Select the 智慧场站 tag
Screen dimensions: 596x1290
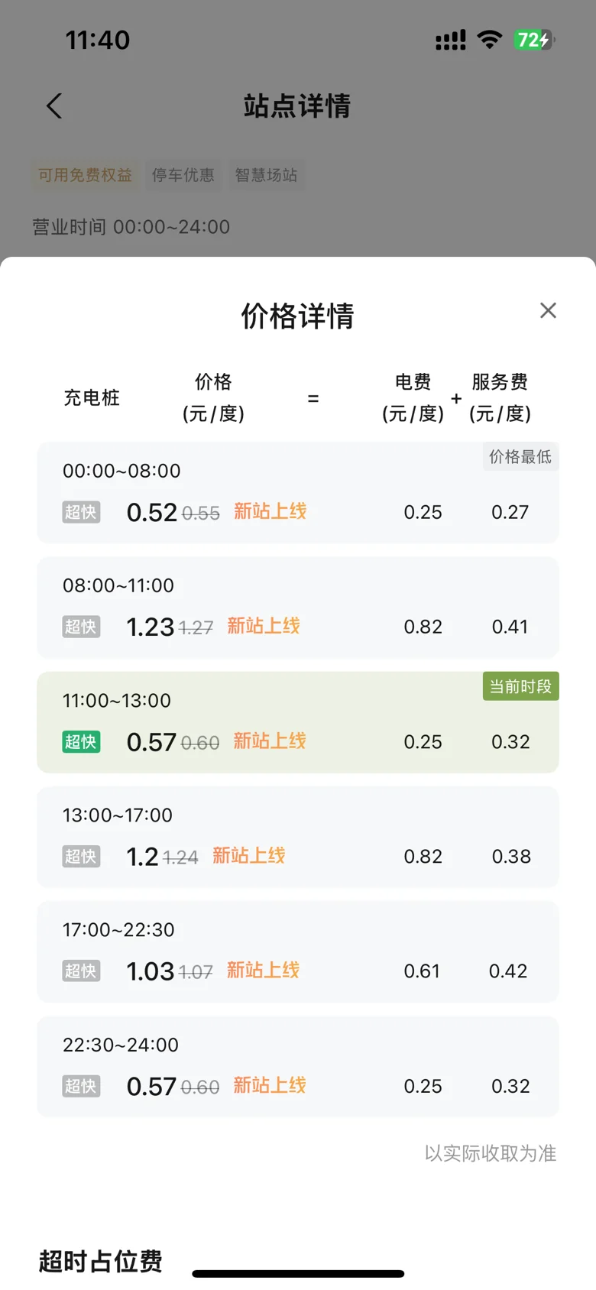click(x=266, y=175)
